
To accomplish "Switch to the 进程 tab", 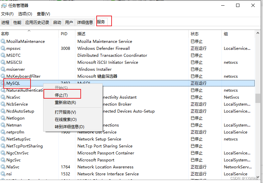I will 5,22.
